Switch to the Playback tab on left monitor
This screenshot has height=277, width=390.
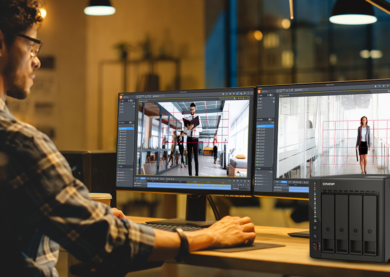click(x=143, y=178)
